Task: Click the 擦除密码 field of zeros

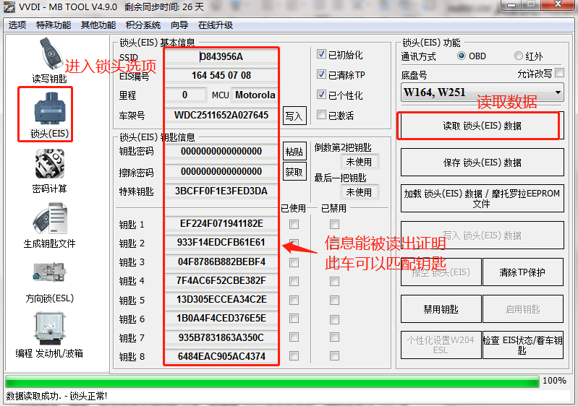Action: coord(221,171)
